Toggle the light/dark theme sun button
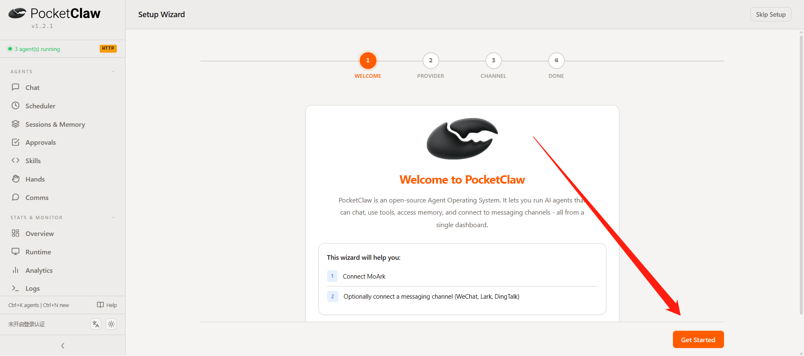Image resolution: width=804 pixels, height=356 pixels. pos(111,324)
